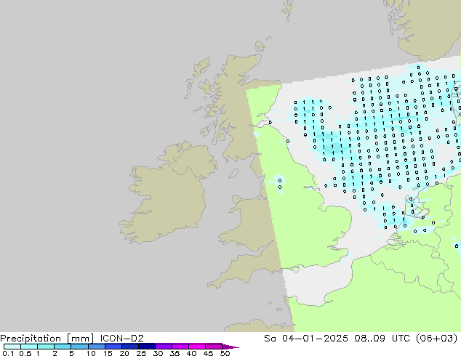Image resolution: width=461 pixels, height=356 pixels.
Task: Select the 1–2 mm legend color swatch
Action: (46, 347)
